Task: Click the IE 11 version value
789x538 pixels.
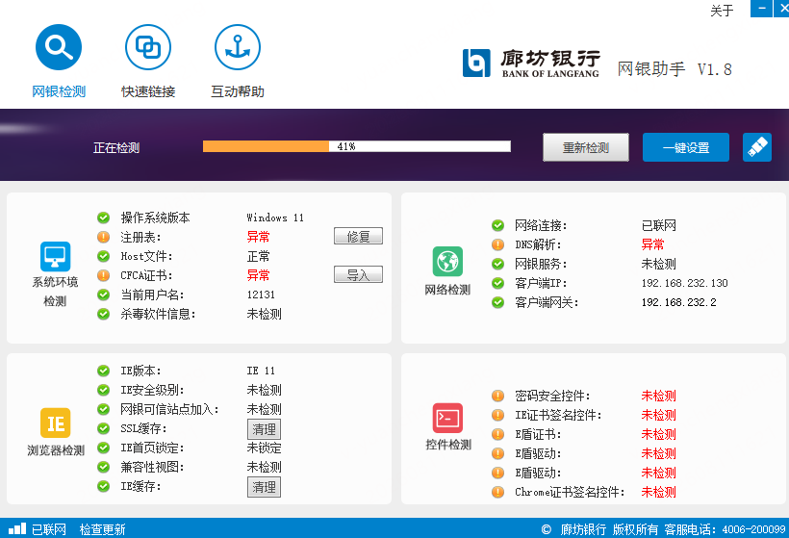Action: [x=261, y=371]
